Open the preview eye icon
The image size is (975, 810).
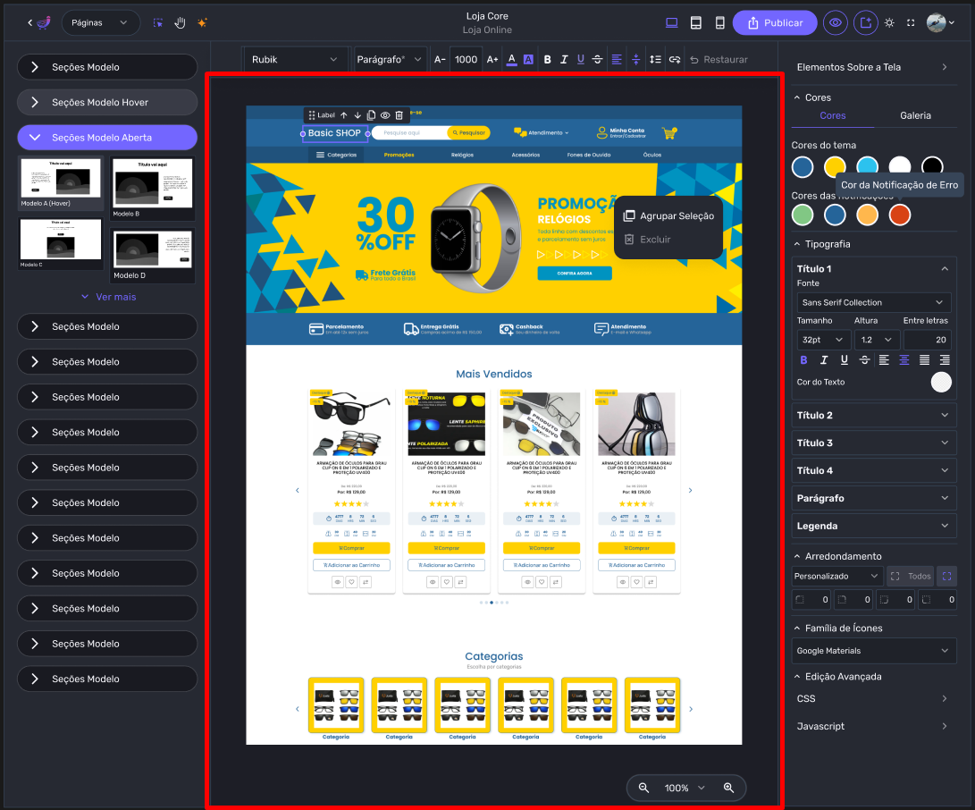tap(835, 22)
